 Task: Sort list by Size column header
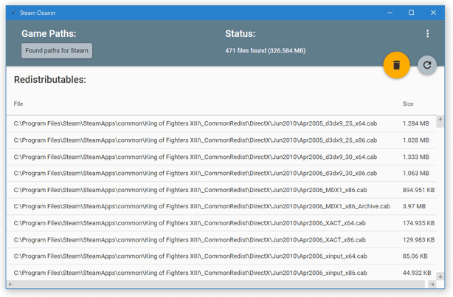click(408, 104)
